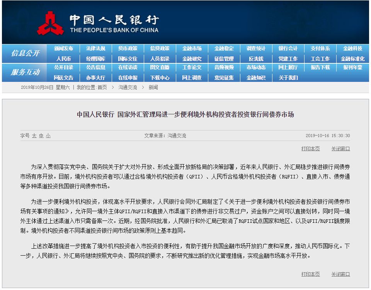The height and width of the screenshot is (290, 371).
Task: Select 支付体系 menu item
Action: [x=320, y=48]
